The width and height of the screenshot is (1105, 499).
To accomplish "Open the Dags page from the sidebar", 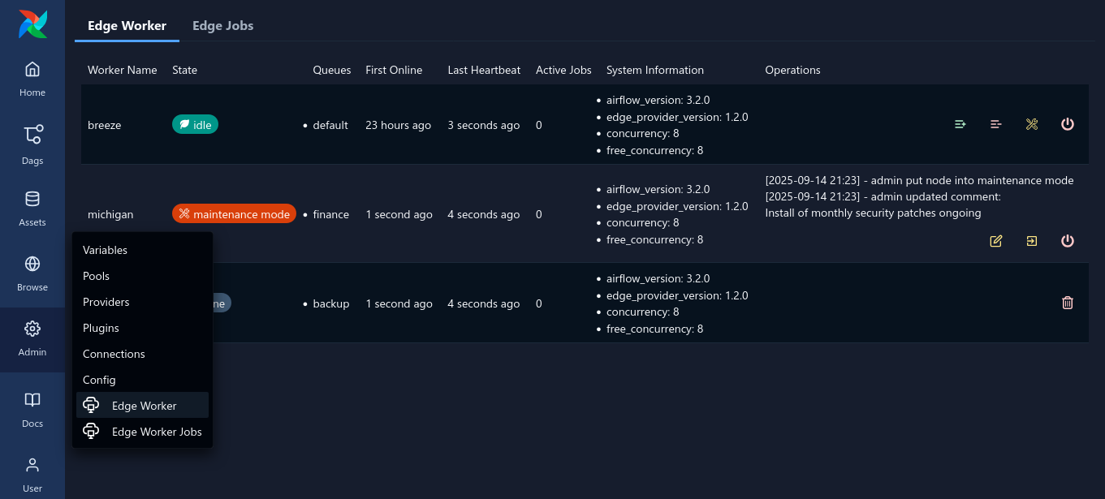I will point(32,144).
